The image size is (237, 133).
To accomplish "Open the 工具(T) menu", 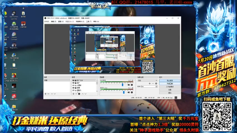I will [89, 22].
